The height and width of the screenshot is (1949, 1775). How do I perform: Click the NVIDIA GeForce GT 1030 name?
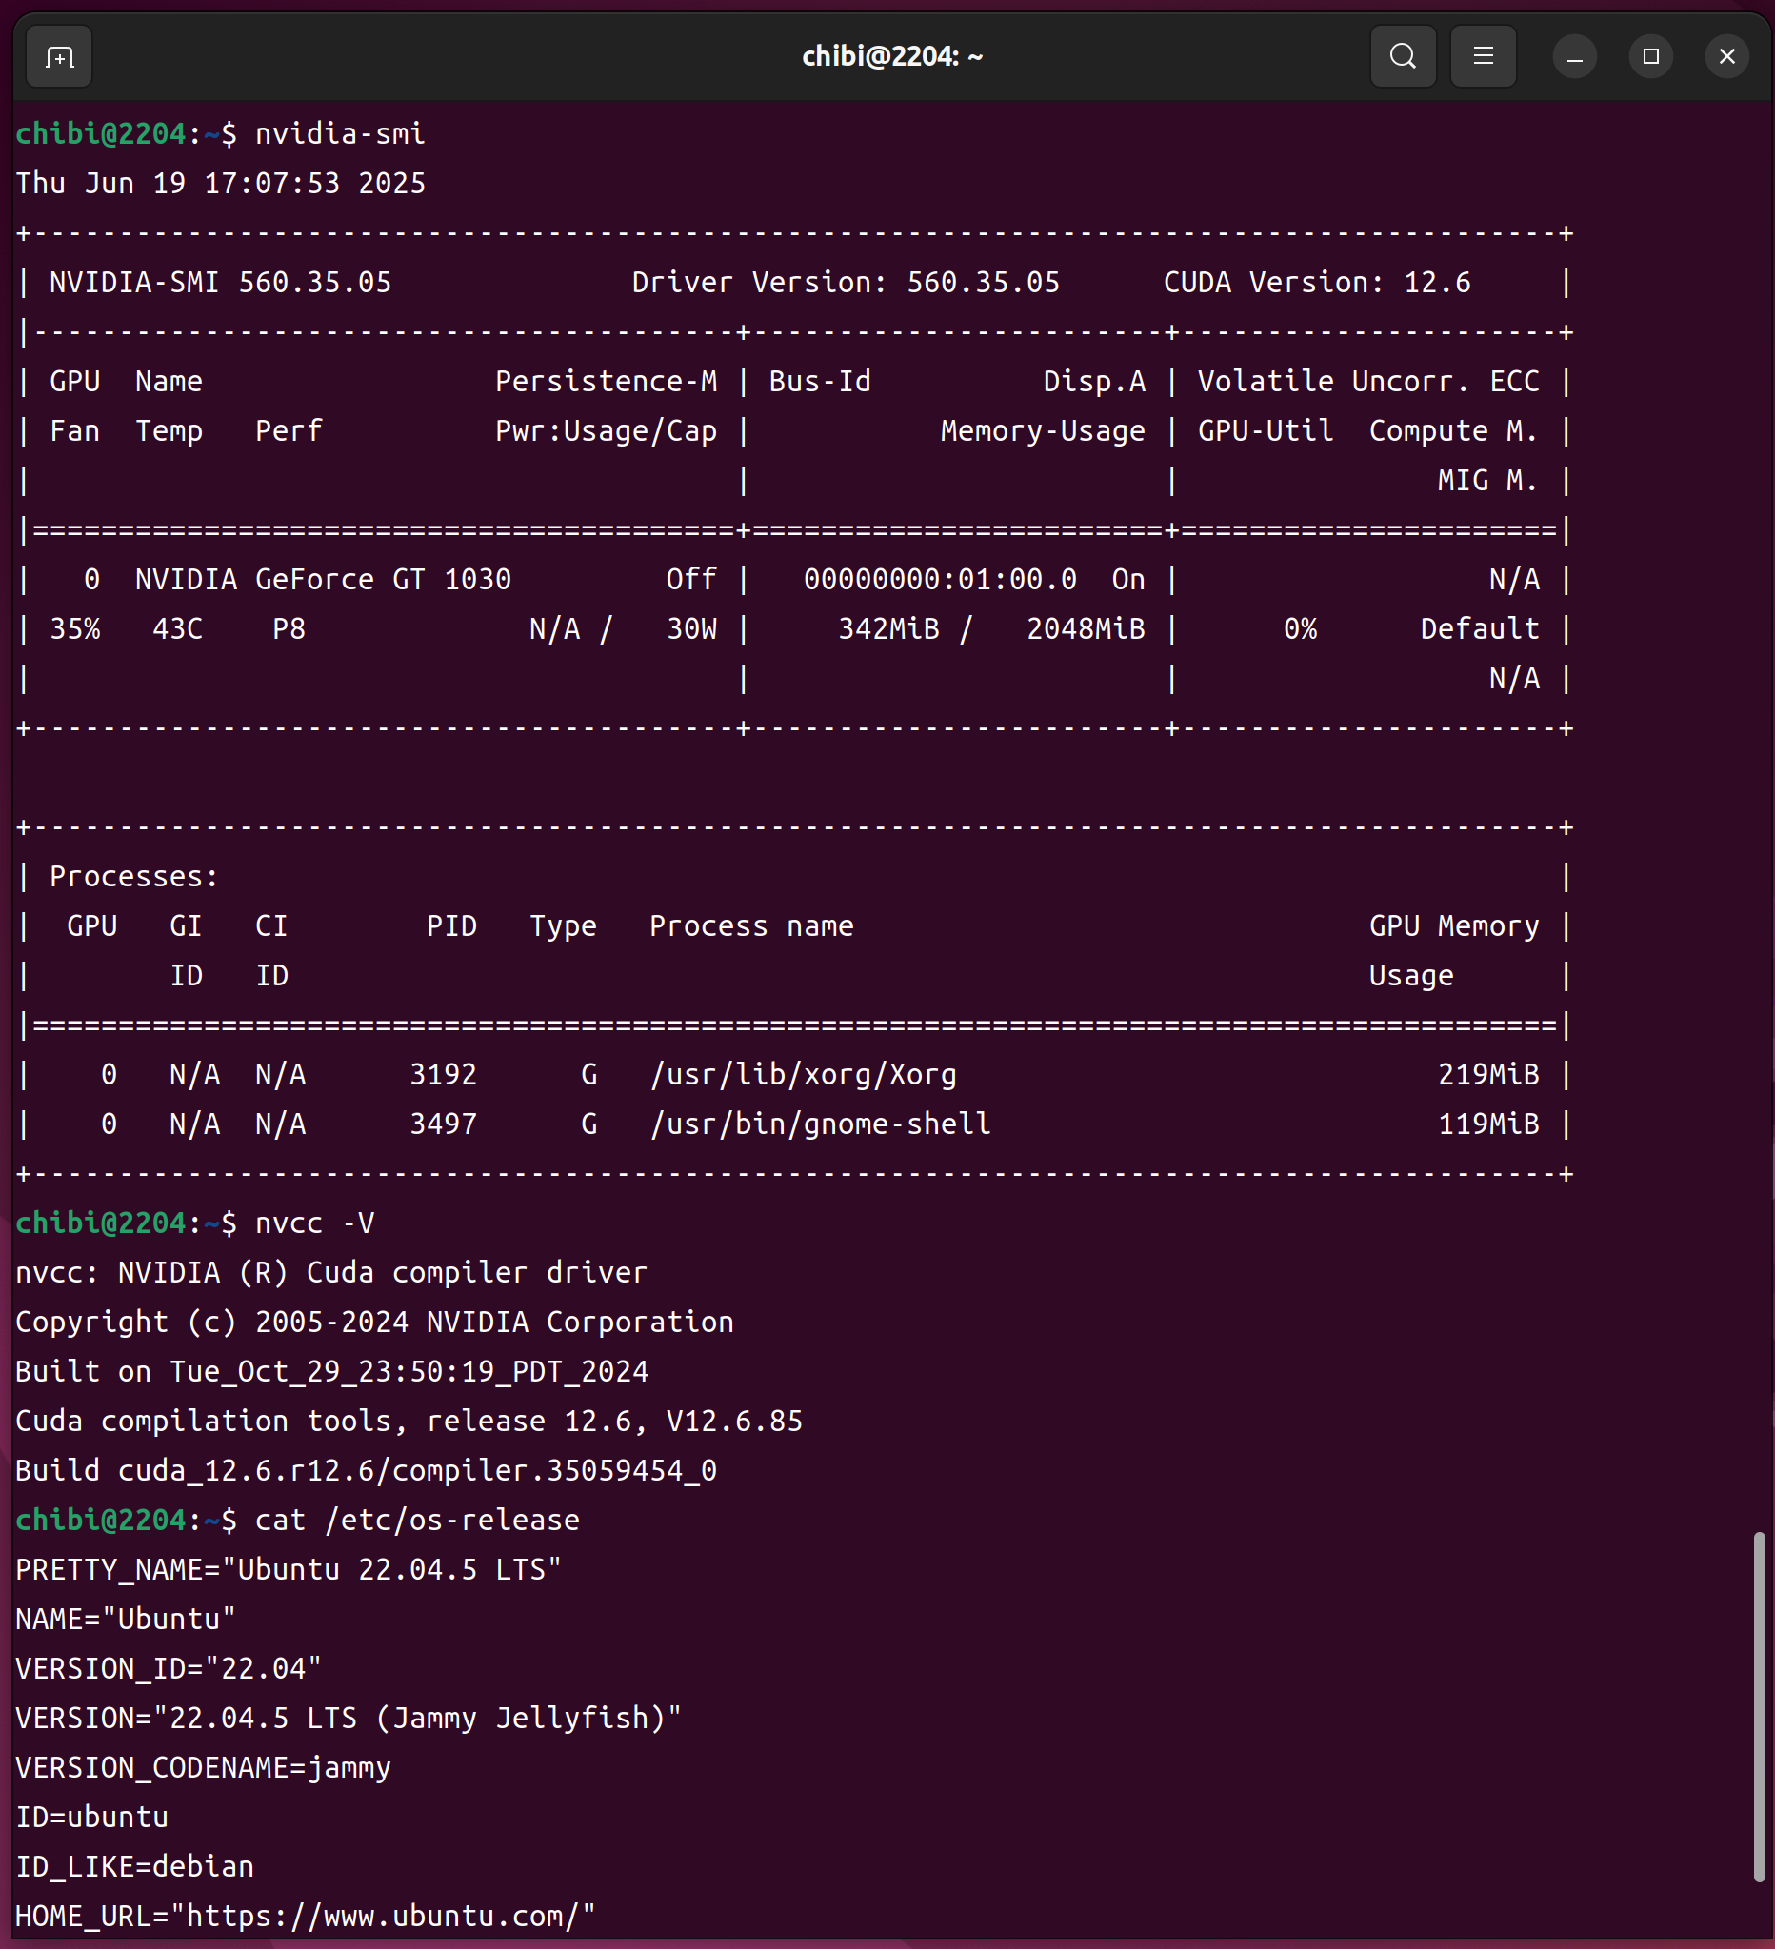323,579
